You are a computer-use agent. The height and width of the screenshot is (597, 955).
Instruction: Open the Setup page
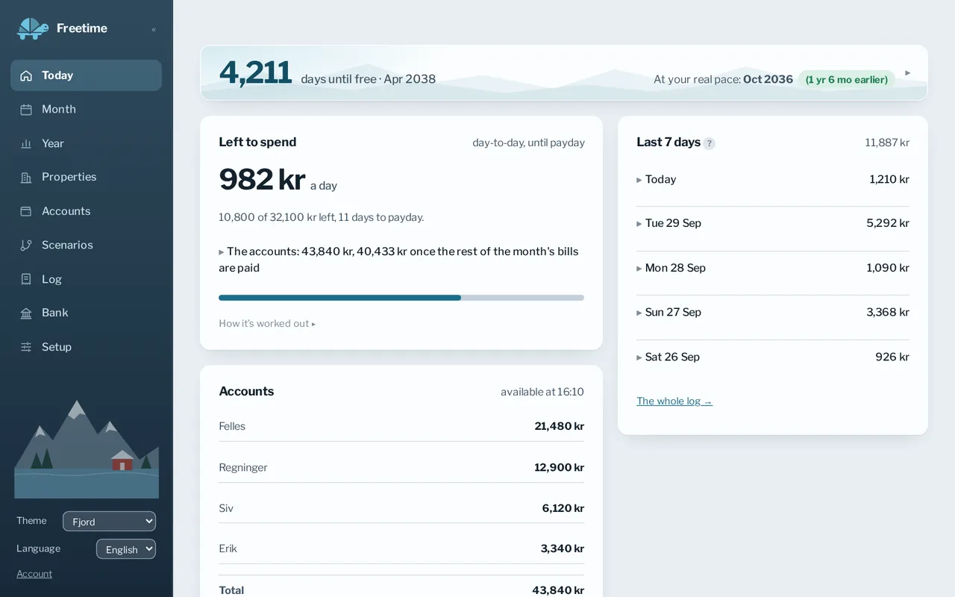86,347
